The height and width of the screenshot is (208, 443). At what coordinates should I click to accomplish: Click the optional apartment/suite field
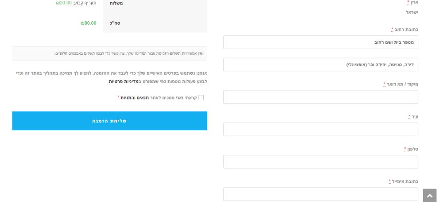(320, 64)
